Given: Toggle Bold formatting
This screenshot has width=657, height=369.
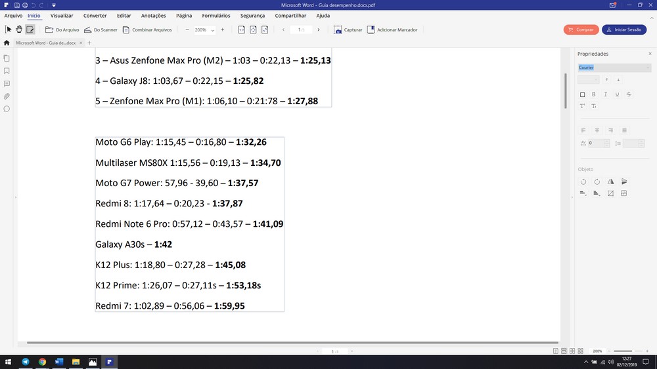Looking at the screenshot, I should [x=594, y=94].
